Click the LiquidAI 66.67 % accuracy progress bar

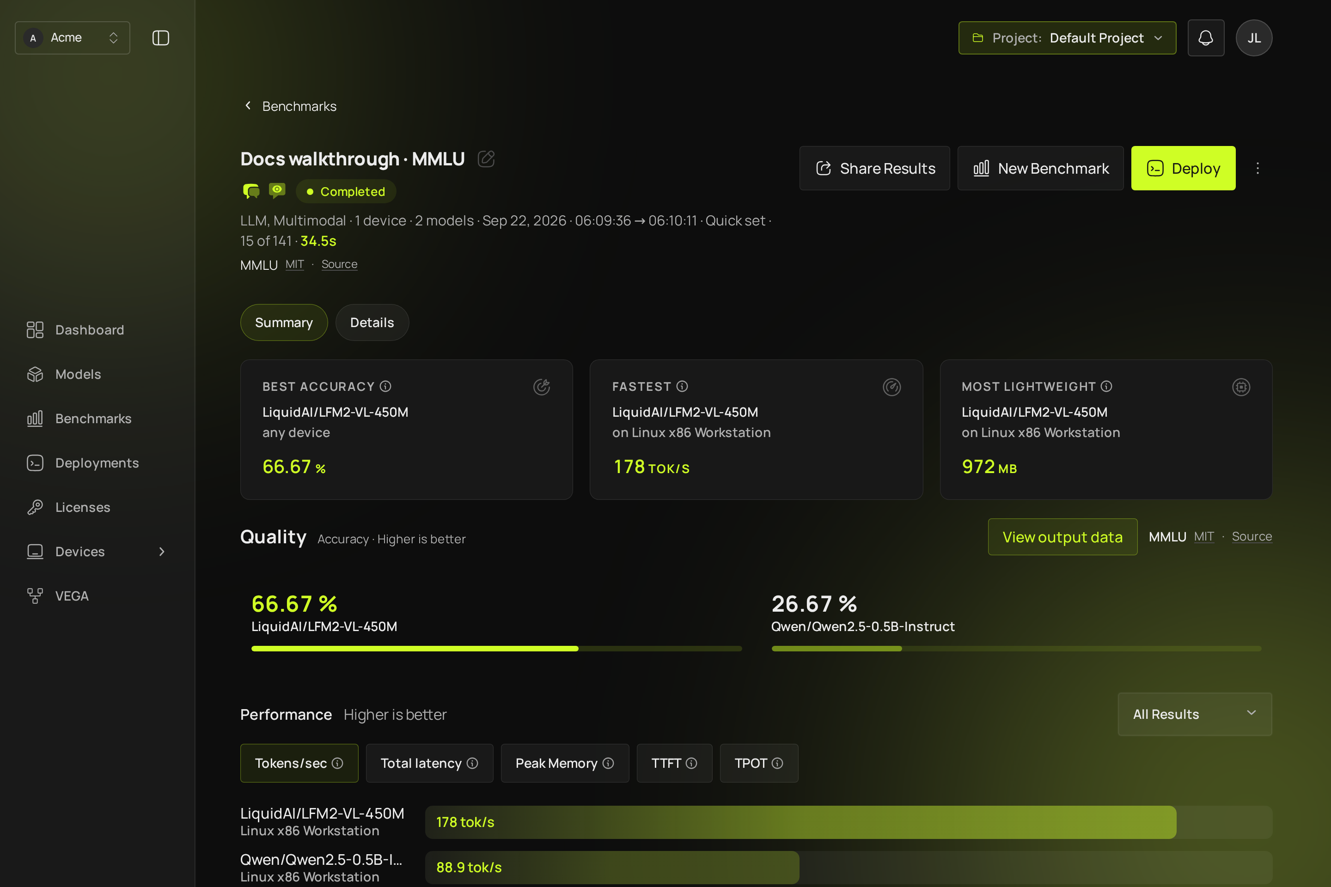(496, 648)
